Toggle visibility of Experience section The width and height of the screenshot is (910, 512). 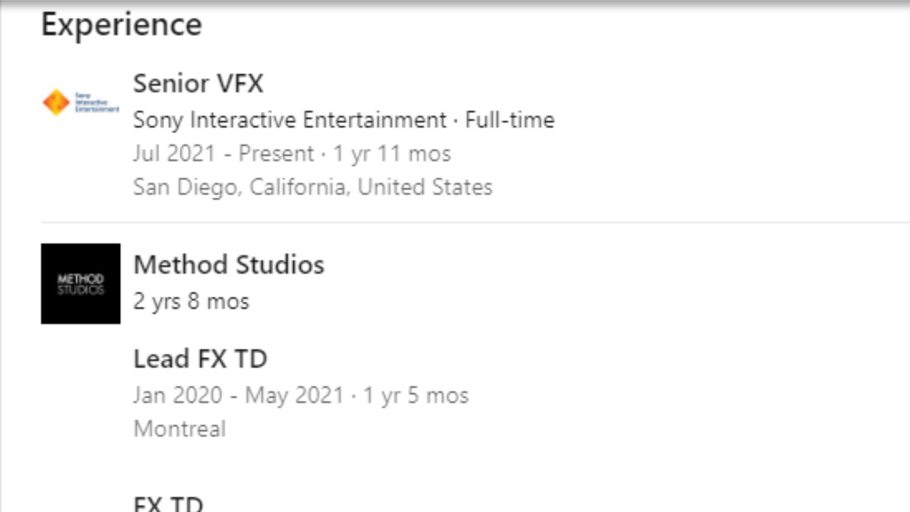(121, 24)
